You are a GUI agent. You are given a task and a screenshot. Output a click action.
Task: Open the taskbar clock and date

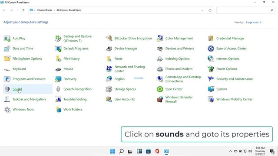(260, 151)
